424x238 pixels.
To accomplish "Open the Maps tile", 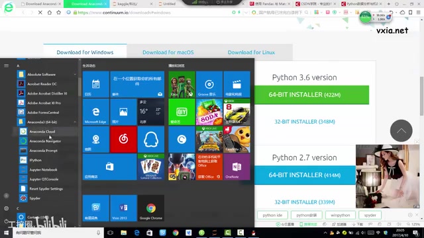I will (95, 139).
